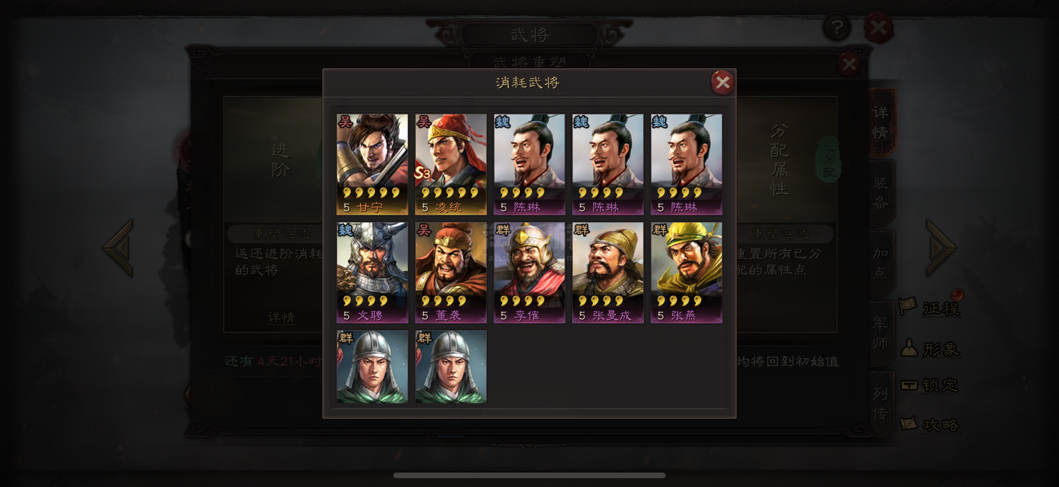Pick the 董袭 general card
This screenshot has width=1059, height=487.
450,273
